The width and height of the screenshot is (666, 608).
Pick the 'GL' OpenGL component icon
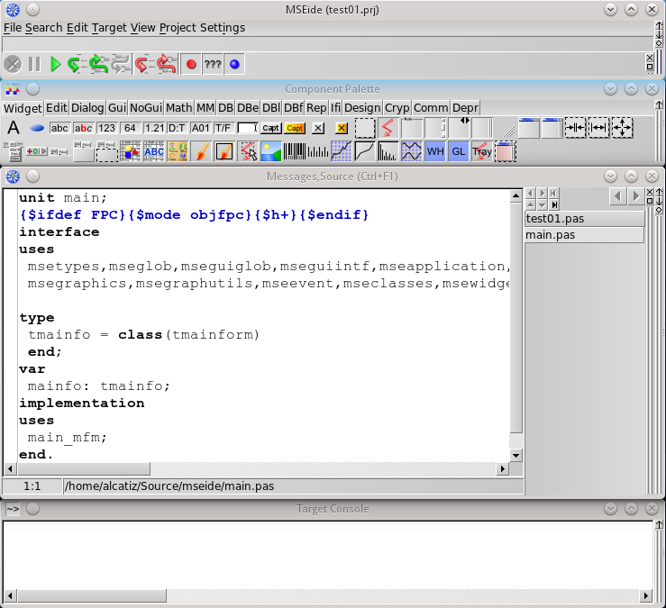[459, 151]
